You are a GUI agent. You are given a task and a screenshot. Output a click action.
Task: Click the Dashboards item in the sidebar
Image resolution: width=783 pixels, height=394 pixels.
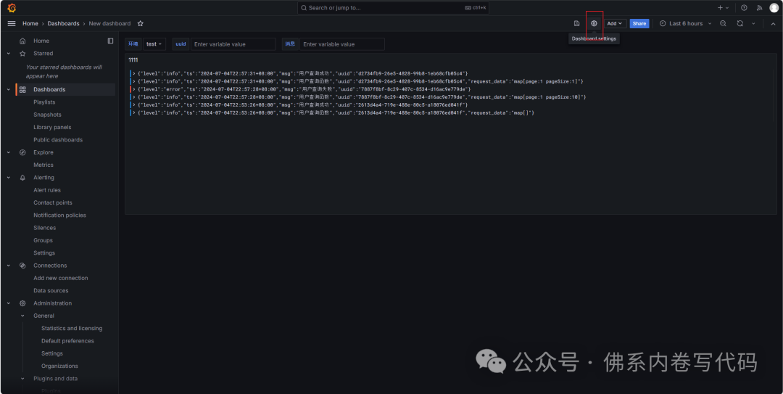click(49, 89)
